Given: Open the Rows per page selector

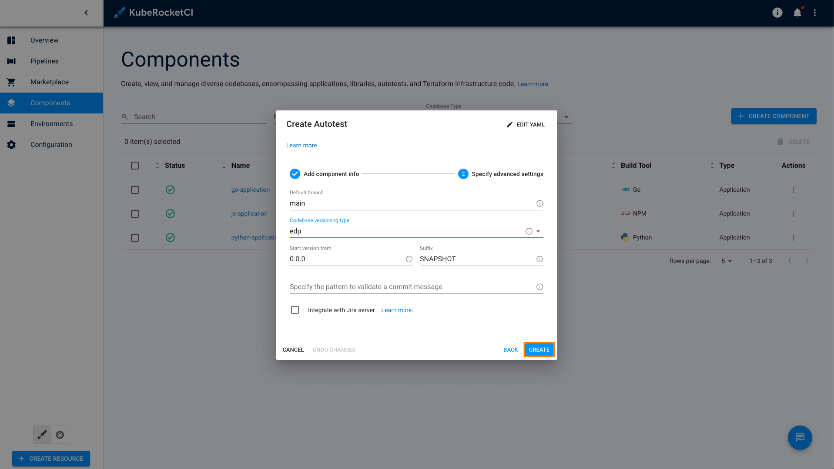Looking at the screenshot, I should (x=726, y=261).
